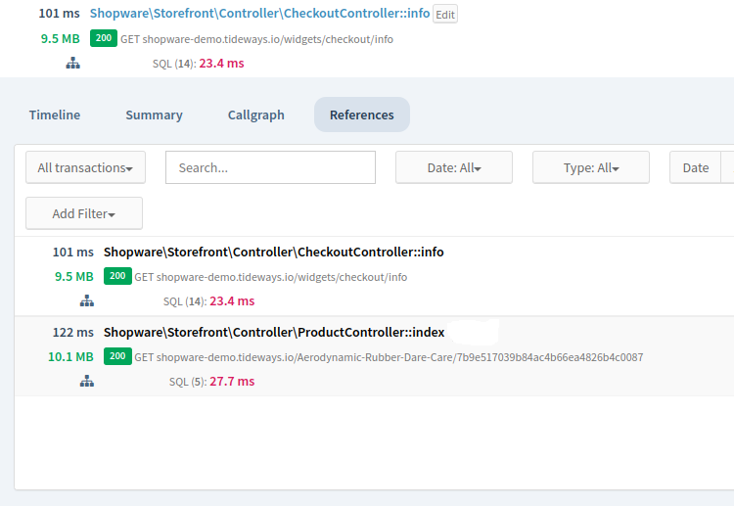Click the 200 badge in the Aerodynamic-Rubber-Dare-Care row
Viewport: 734px width, 506px height.
pyautogui.click(x=117, y=356)
